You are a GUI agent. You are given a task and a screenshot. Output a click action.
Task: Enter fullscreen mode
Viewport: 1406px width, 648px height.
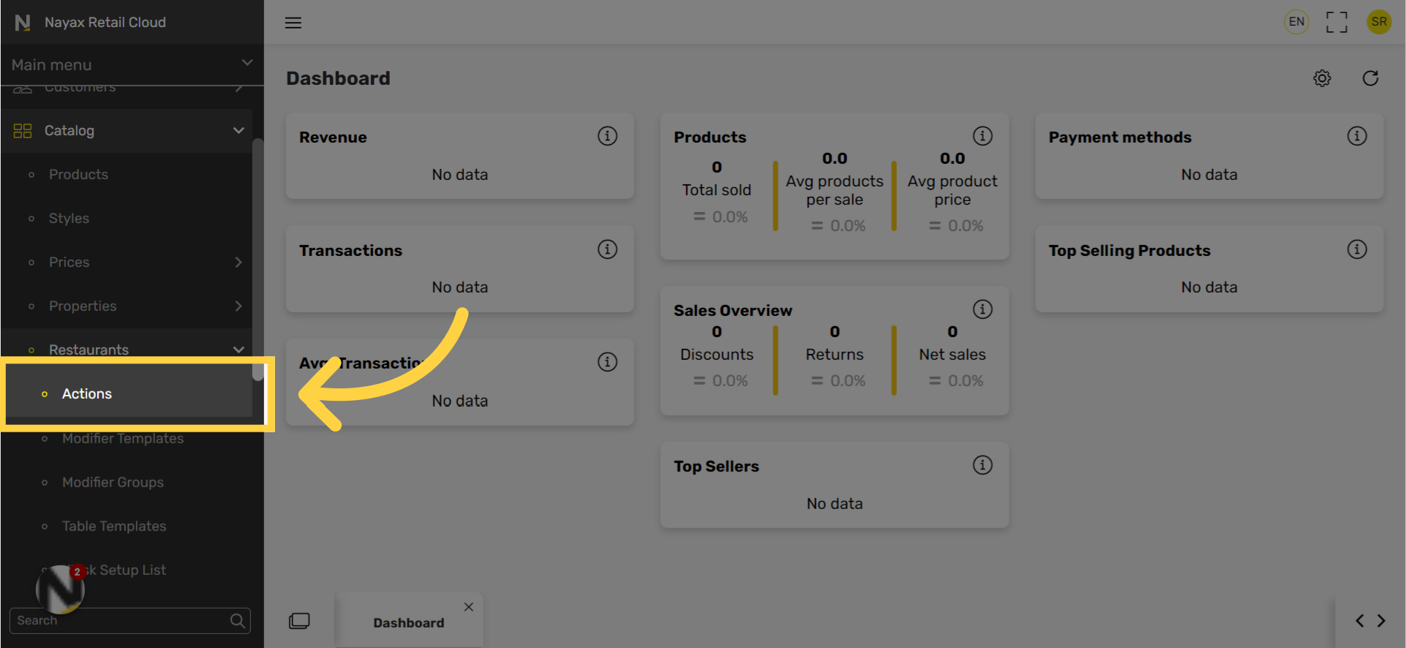click(1337, 22)
